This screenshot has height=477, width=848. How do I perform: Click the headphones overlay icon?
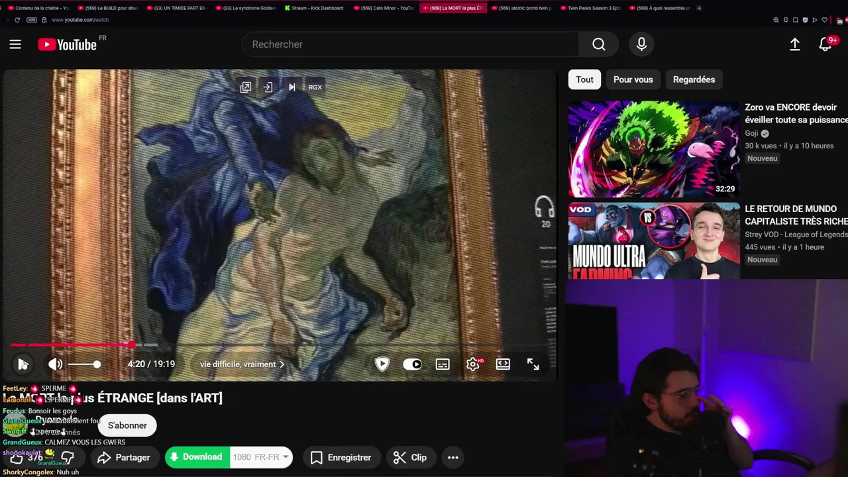tap(545, 208)
